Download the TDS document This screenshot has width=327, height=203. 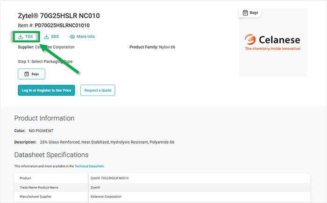26,37
